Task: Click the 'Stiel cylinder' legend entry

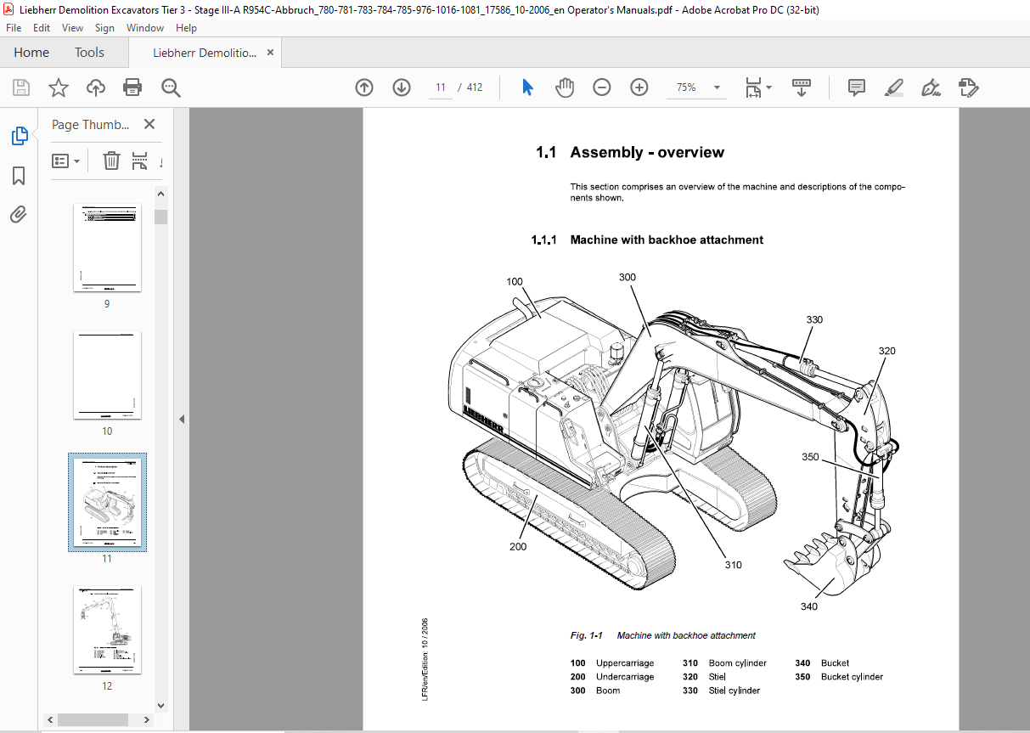Action: pyautogui.click(x=735, y=691)
